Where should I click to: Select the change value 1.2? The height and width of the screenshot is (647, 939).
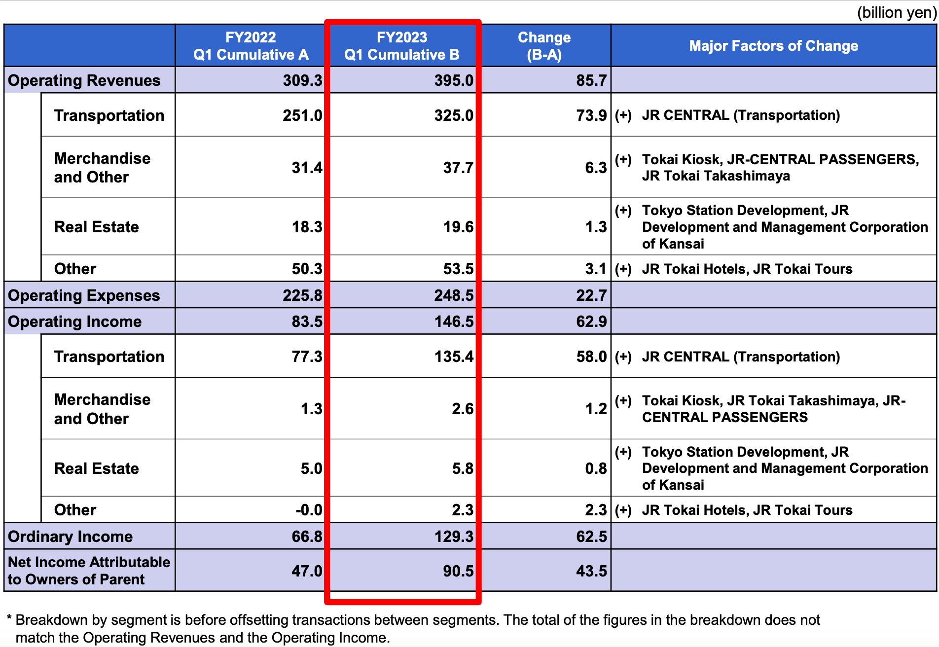(x=596, y=409)
